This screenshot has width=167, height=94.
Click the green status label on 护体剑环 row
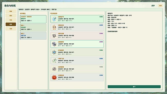[x=101, y=50]
